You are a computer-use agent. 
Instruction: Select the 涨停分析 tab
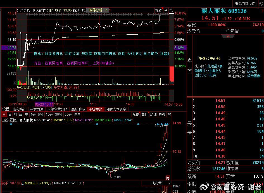pyautogui.click(x=96, y=10)
